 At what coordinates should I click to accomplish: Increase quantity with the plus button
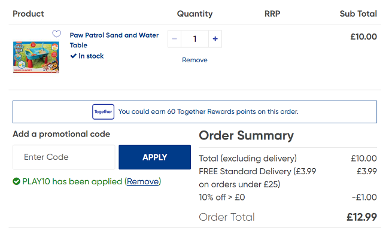(215, 39)
